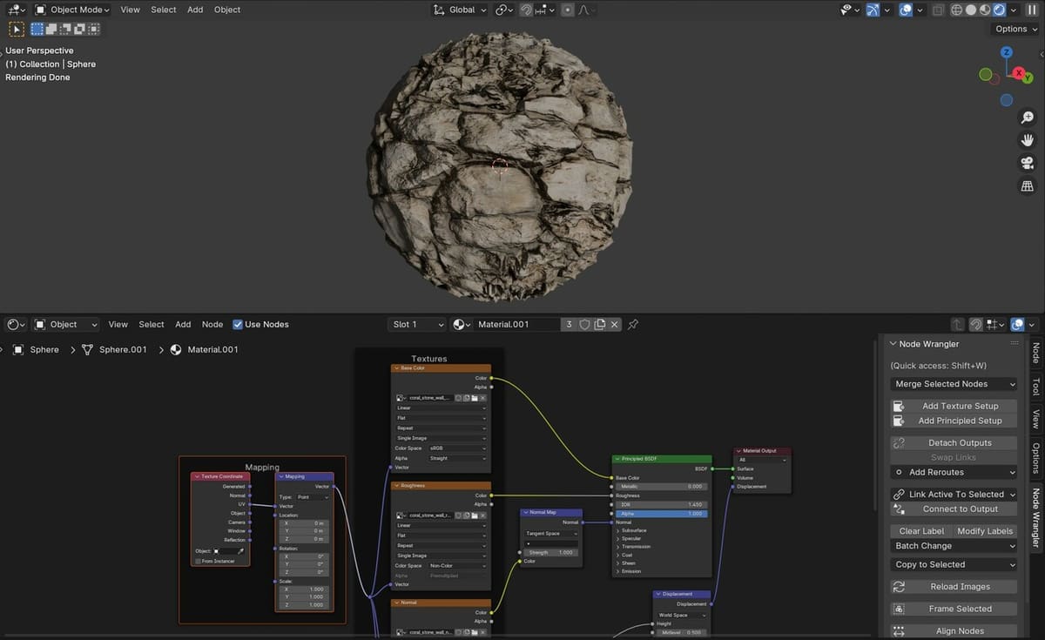Adjust Normal Map Strength slider
Image resolution: width=1045 pixels, height=640 pixels.
pyautogui.click(x=550, y=553)
